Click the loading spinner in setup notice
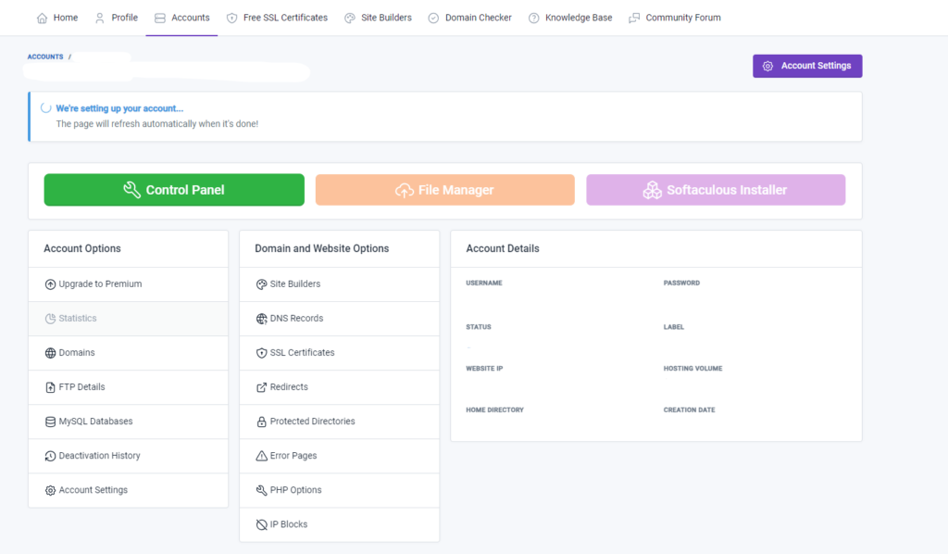948x554 pixels. 46,108
